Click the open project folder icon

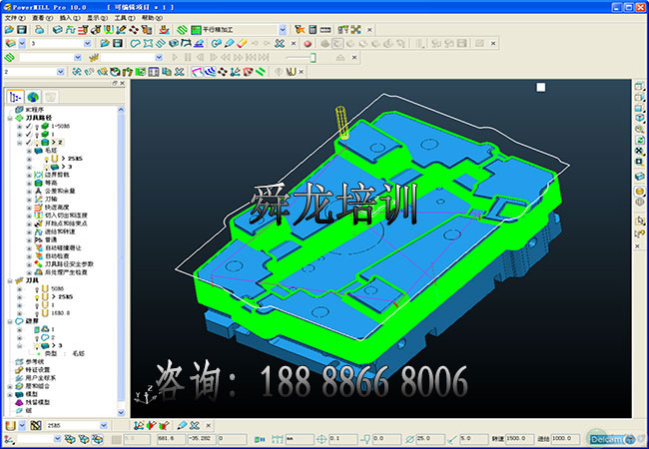tap(9, 30)
